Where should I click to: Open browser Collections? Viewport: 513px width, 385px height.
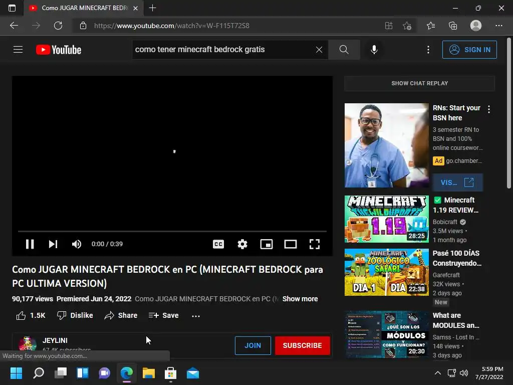coord(453,26)
